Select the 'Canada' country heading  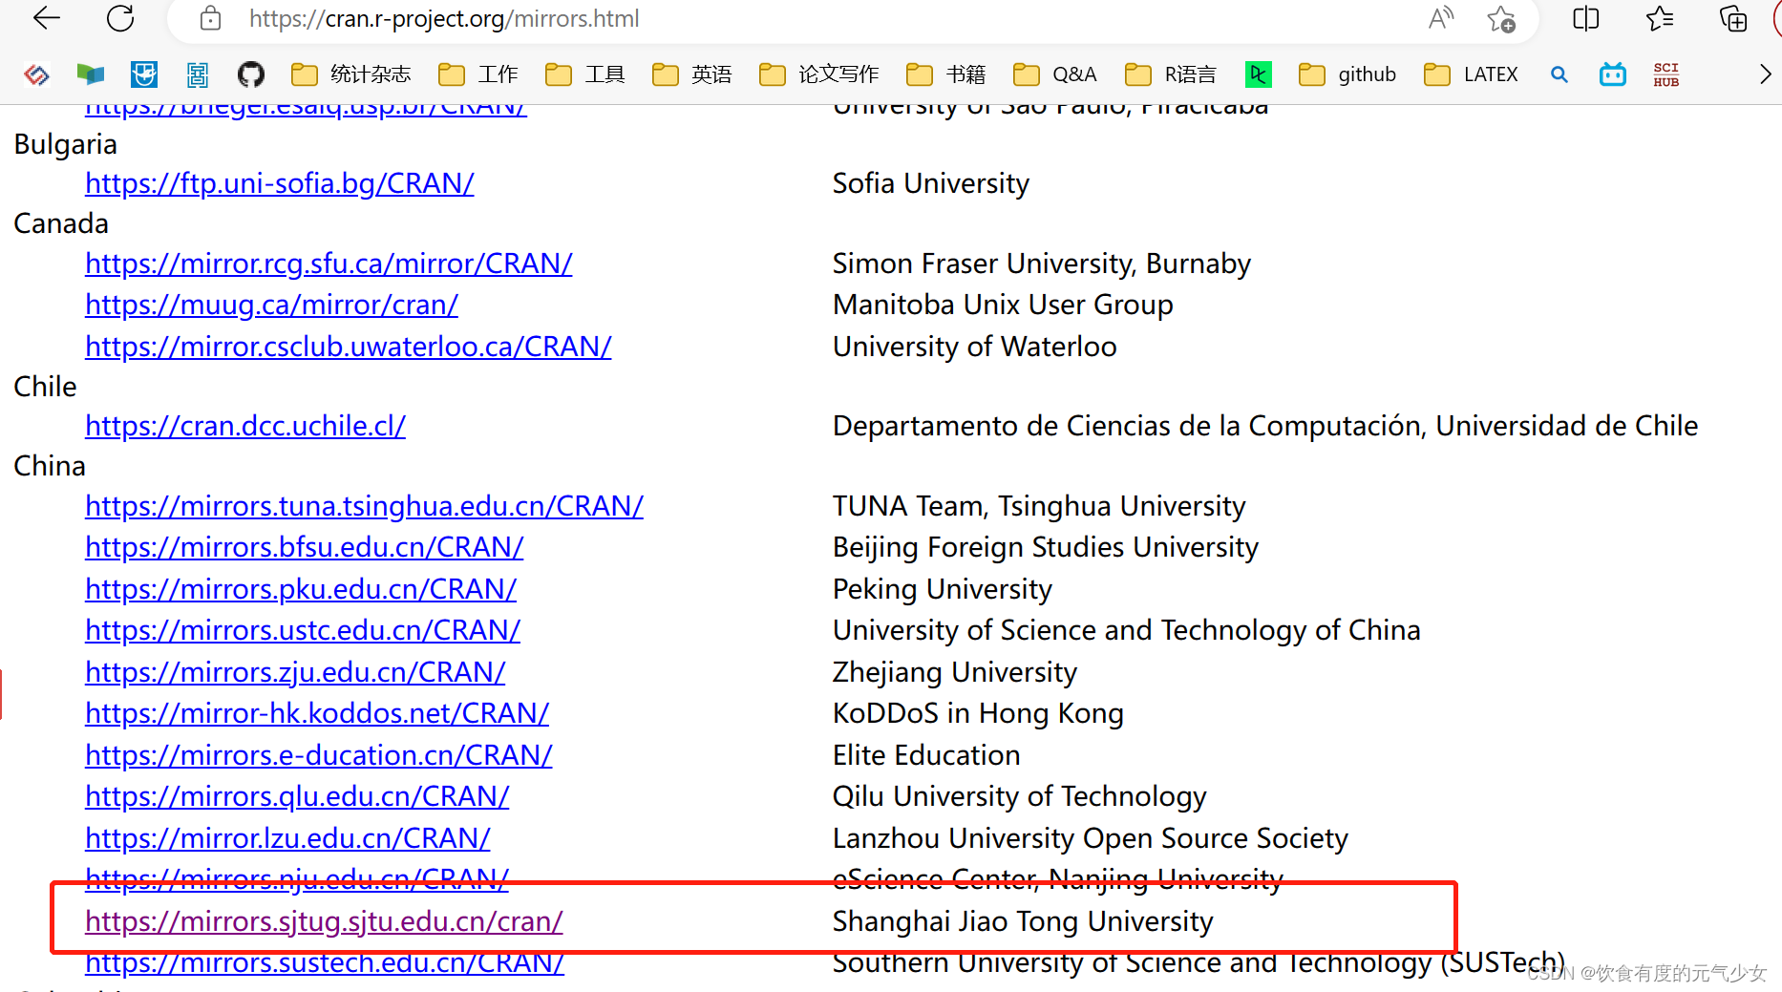(x=61, y=223)
